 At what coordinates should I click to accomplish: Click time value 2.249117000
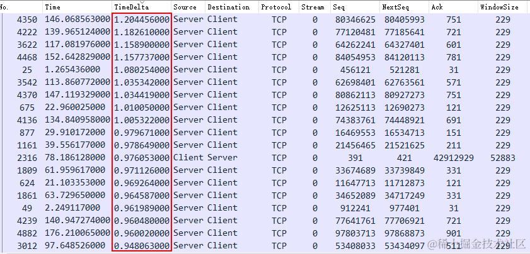72,207
